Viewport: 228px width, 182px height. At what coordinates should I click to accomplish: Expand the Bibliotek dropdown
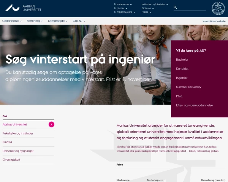[x=148, y=8]
